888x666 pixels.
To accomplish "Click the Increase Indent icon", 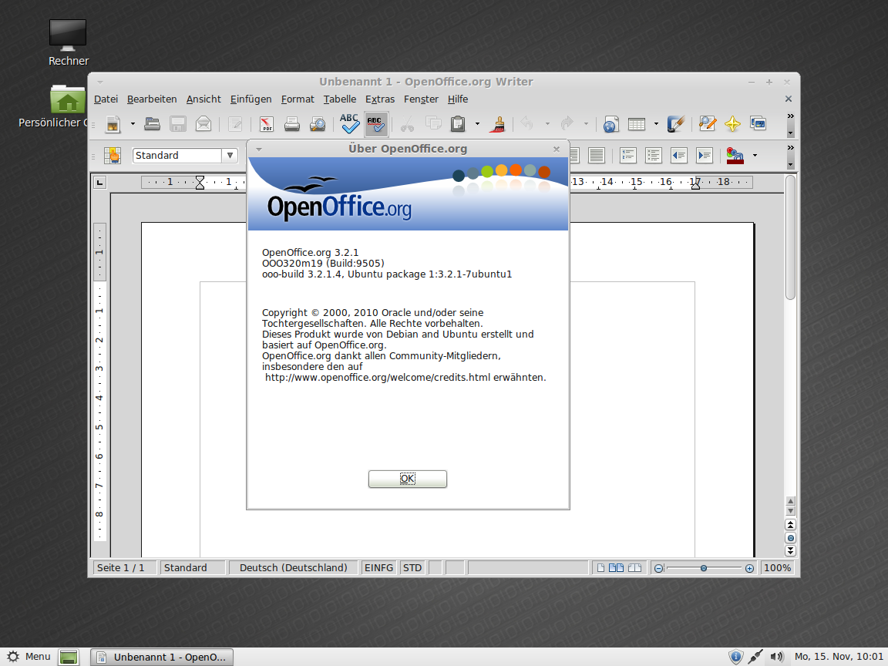I will tap(705, 156).
